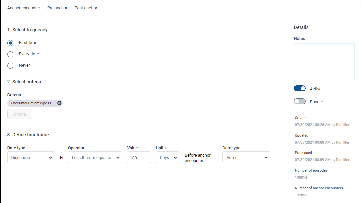
Task: Click the Value field containing 180
Action: [139, 158]
